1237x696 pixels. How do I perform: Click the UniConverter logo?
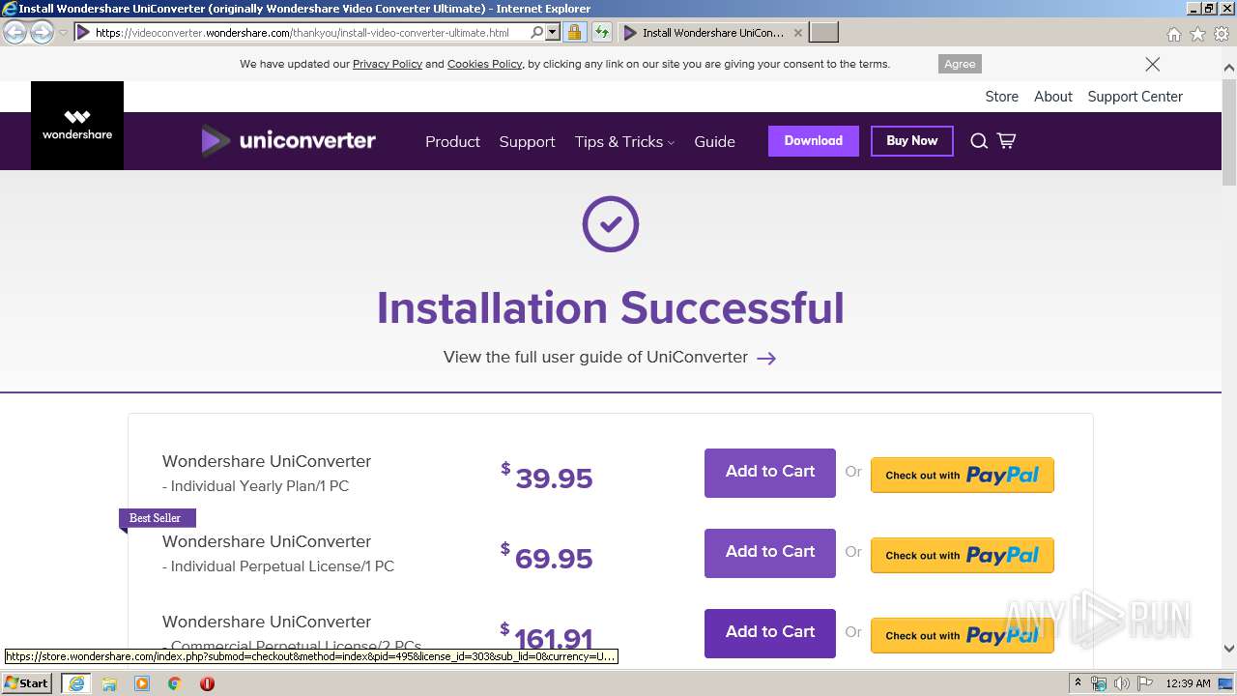tap(288, 141)
